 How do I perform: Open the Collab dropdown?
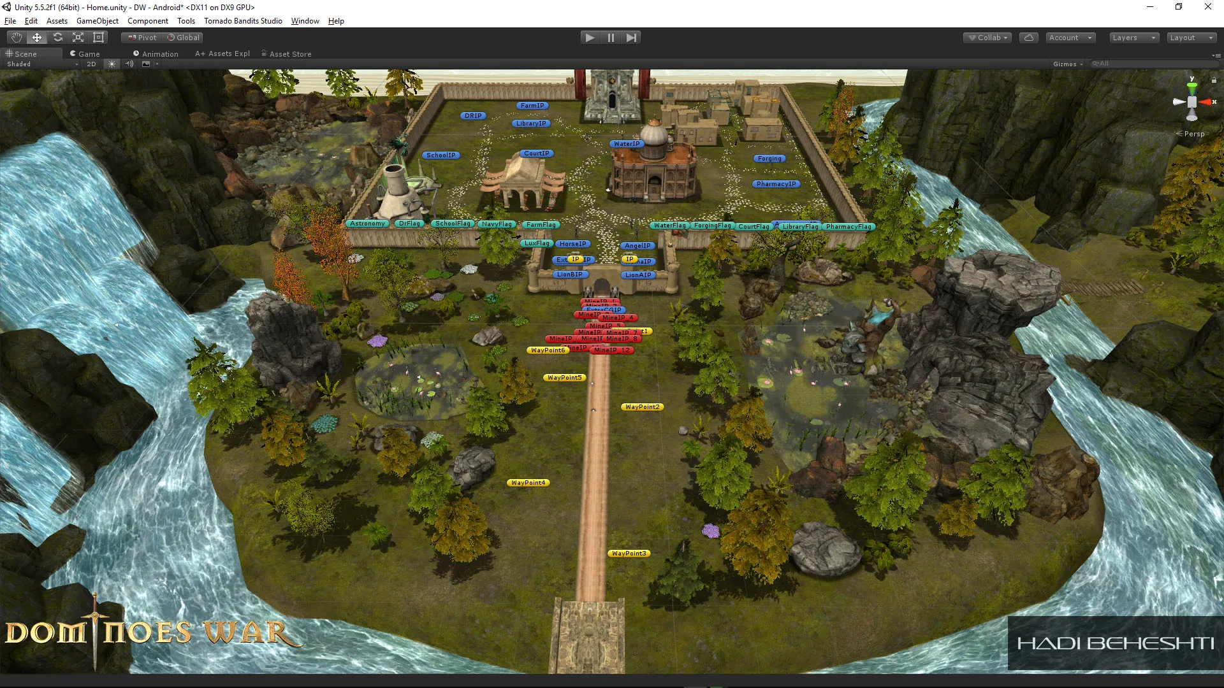[x=987, y=38]
